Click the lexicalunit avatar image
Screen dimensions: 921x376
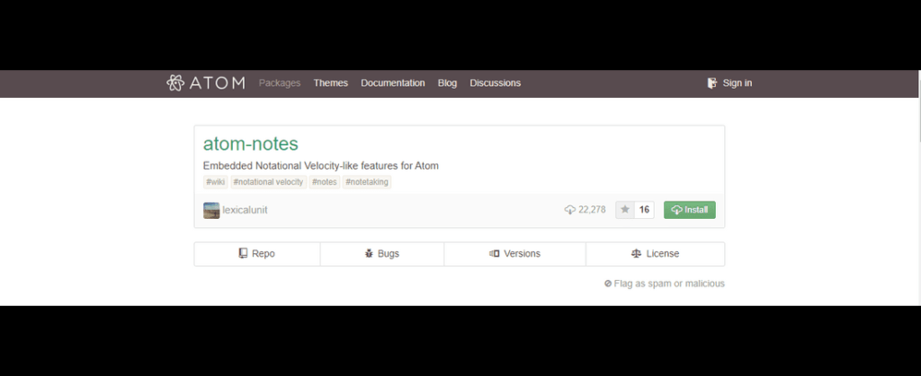(211, 210)
